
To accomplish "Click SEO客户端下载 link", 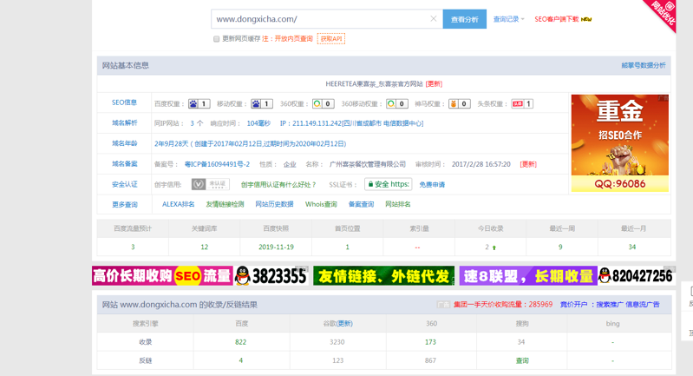I will click(x=557, y=19).
